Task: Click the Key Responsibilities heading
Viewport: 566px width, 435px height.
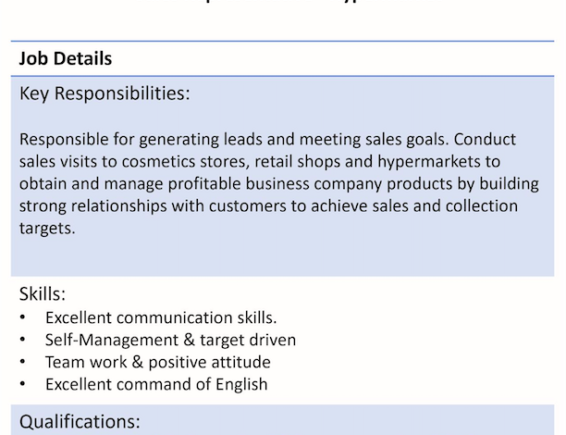Action: (105, 93)
